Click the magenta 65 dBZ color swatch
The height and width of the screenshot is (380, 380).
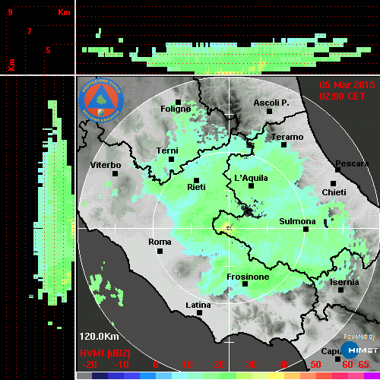pos(372,375)
